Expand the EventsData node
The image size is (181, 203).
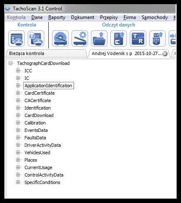18,130
